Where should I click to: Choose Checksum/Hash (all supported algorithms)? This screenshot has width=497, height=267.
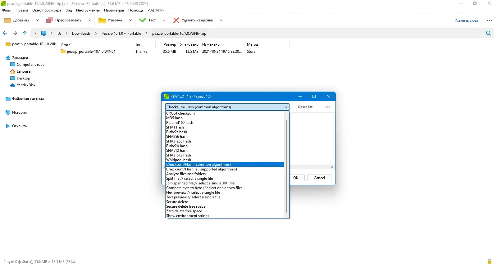(x=225, y=169)
